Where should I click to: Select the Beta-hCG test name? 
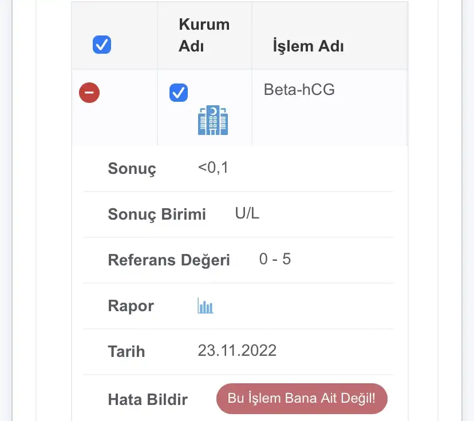point(299,90)
